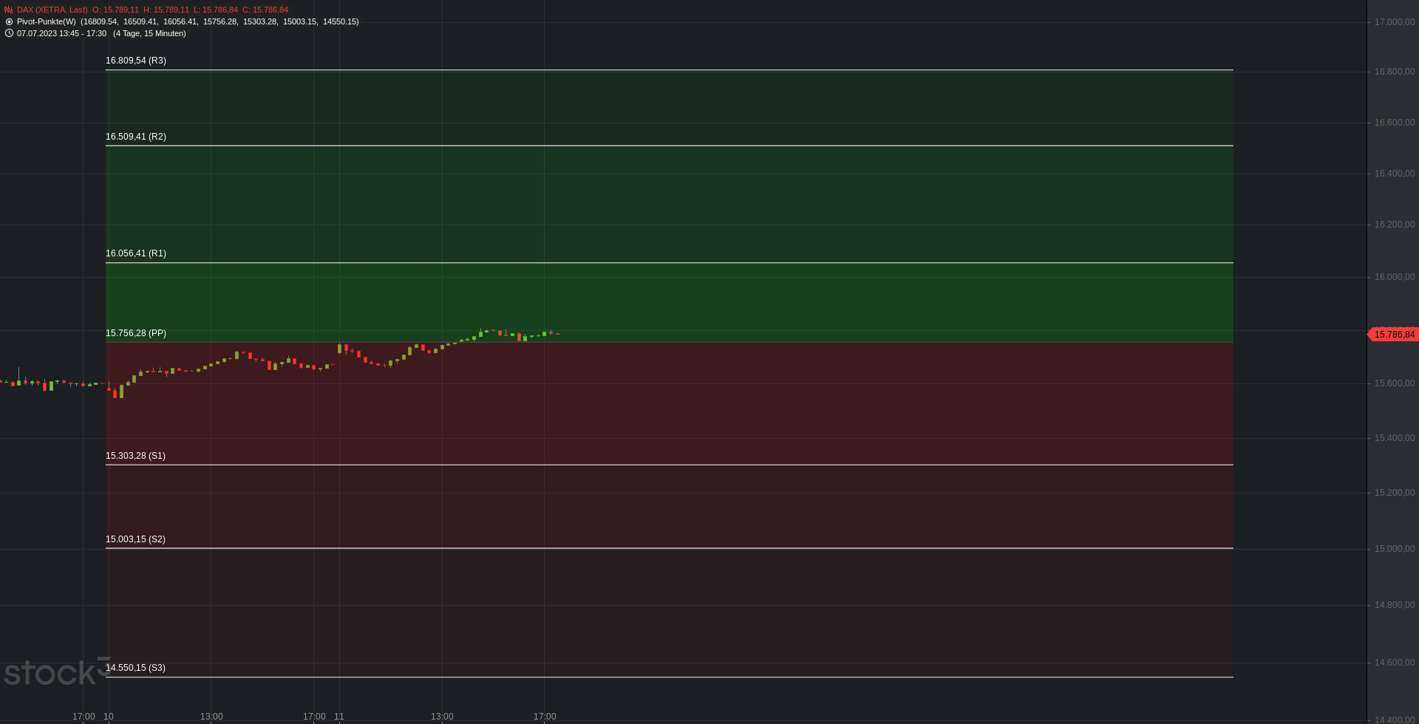Click the 17.000,00 price axis label

coord(1394,22)
